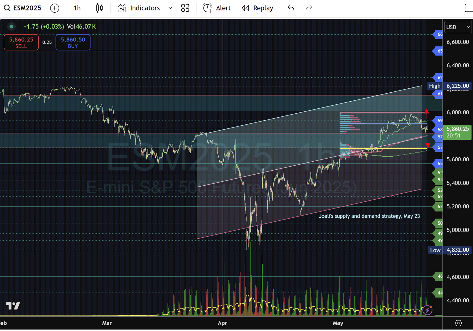
Task: Open the Indicators menu
Action: pos(139,8)
